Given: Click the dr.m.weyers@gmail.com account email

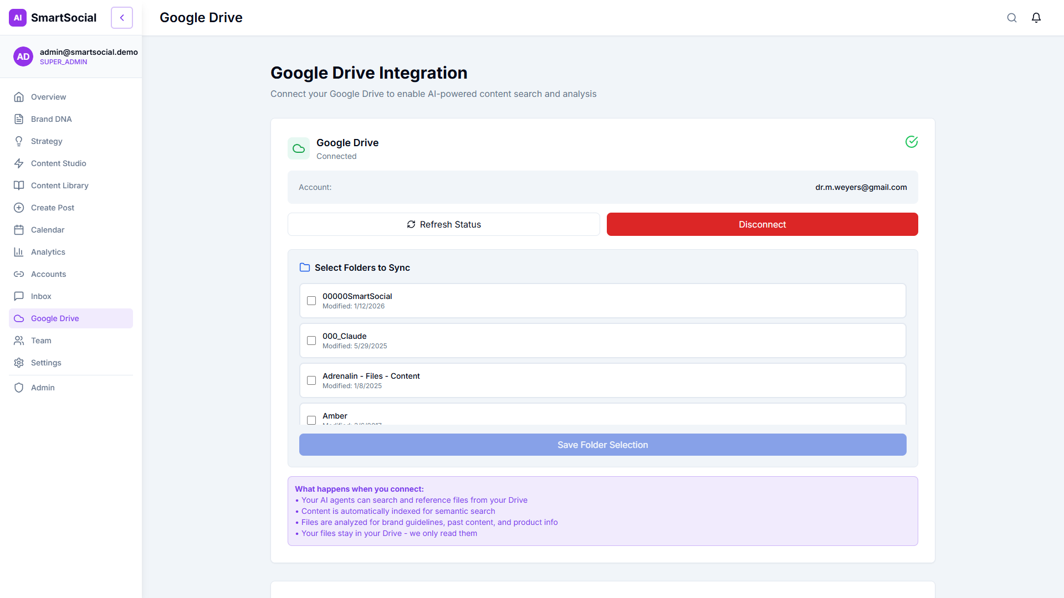Looking at the screenshot, I should click(x=861, y=187).
